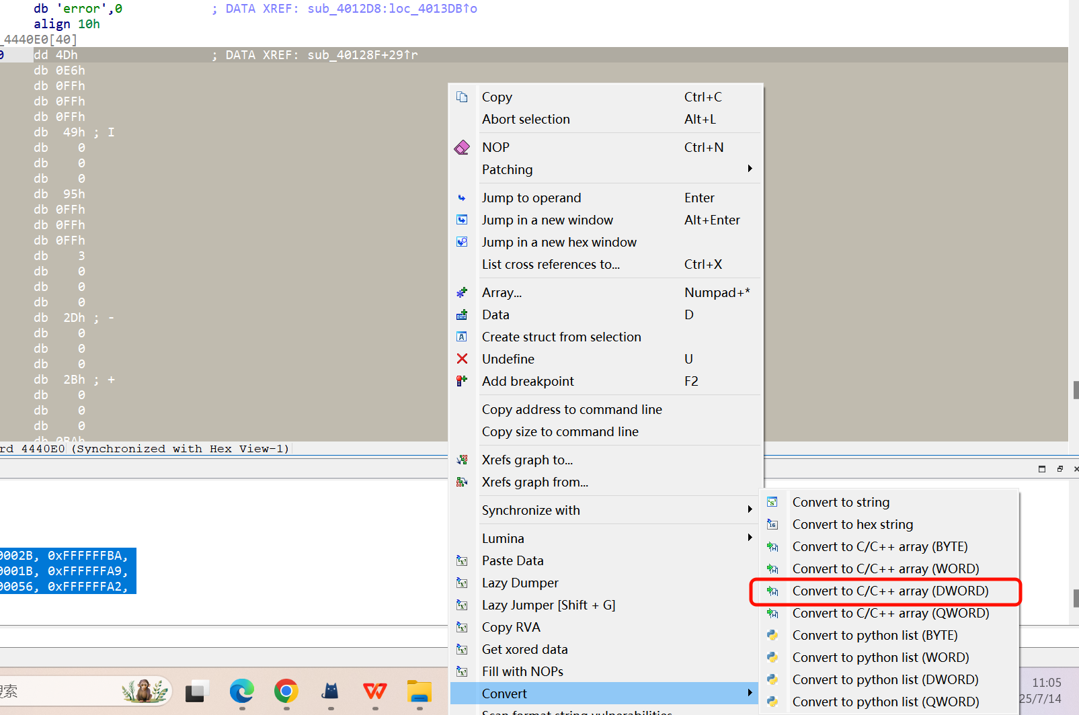Click the 'db 0E6h' data line
This screenshot has height=715, width=1079.
[x=59, y=71]
